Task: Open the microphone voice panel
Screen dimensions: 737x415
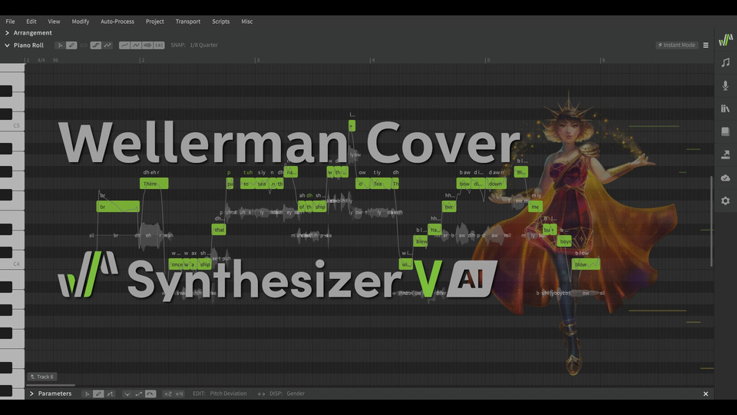Action: 725,85
